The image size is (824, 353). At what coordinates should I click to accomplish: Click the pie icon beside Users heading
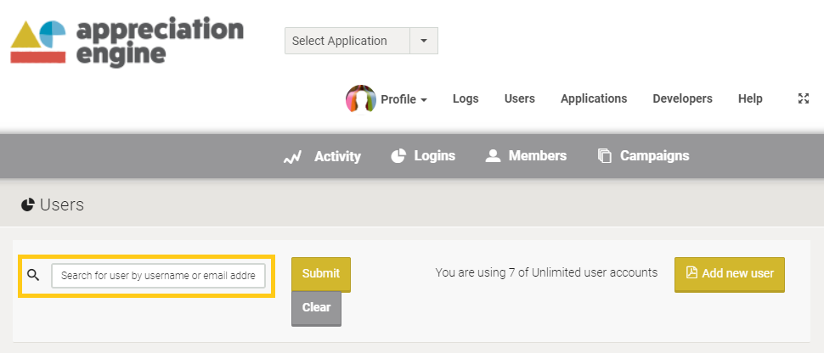tap(28, 205)
